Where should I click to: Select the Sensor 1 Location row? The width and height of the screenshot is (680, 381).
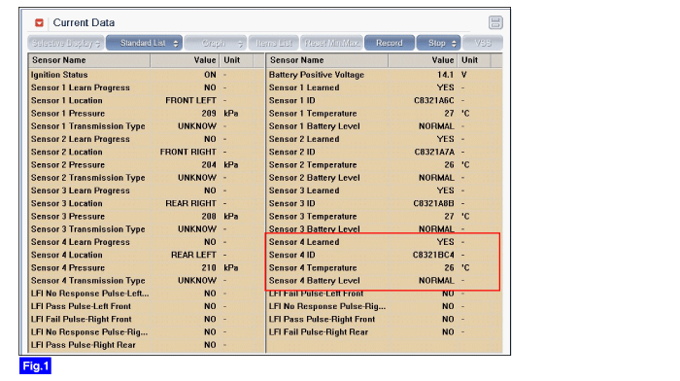pos(147,101)
